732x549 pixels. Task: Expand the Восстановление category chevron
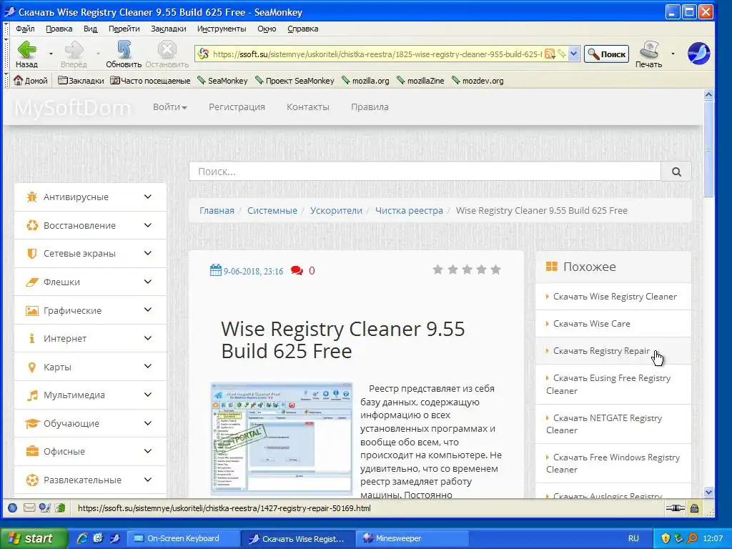click(x=148, y=225)
